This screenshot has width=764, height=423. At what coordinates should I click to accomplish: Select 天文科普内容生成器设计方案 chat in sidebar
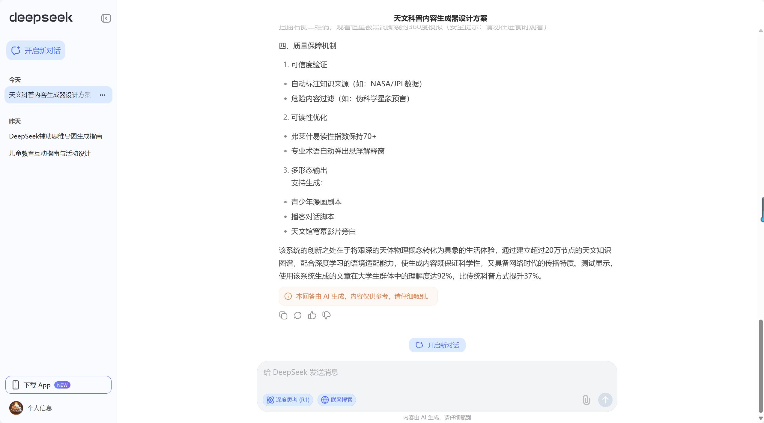coord(50,95)
